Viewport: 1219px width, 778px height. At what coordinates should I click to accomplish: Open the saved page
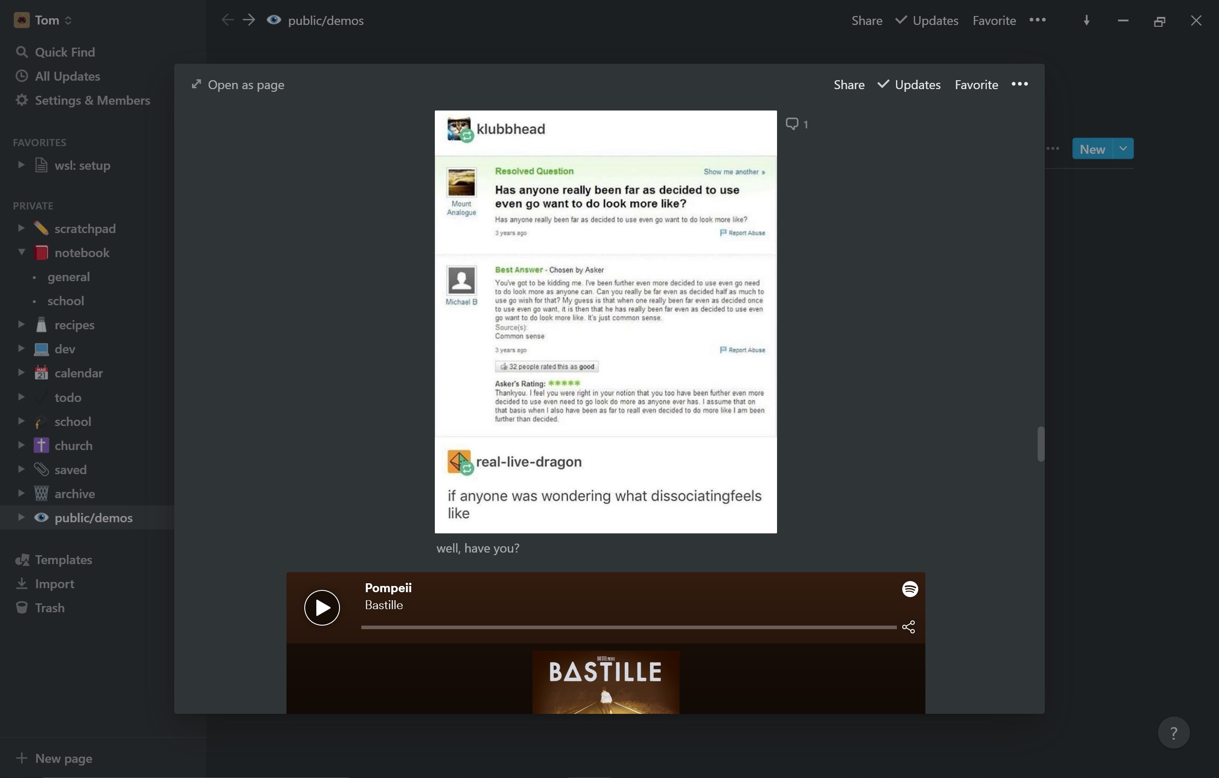(x=70, y=470)
